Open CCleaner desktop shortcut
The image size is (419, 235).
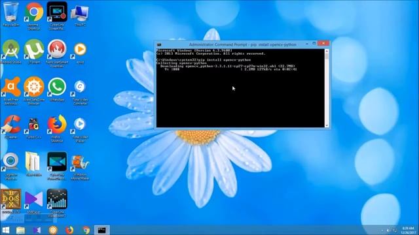(x=10, y=127)
